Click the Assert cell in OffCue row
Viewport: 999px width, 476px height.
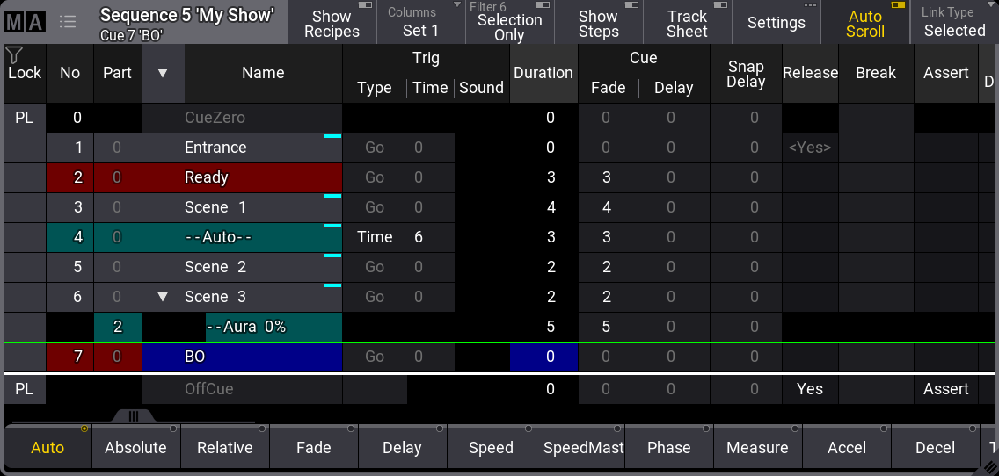[945, 388]
